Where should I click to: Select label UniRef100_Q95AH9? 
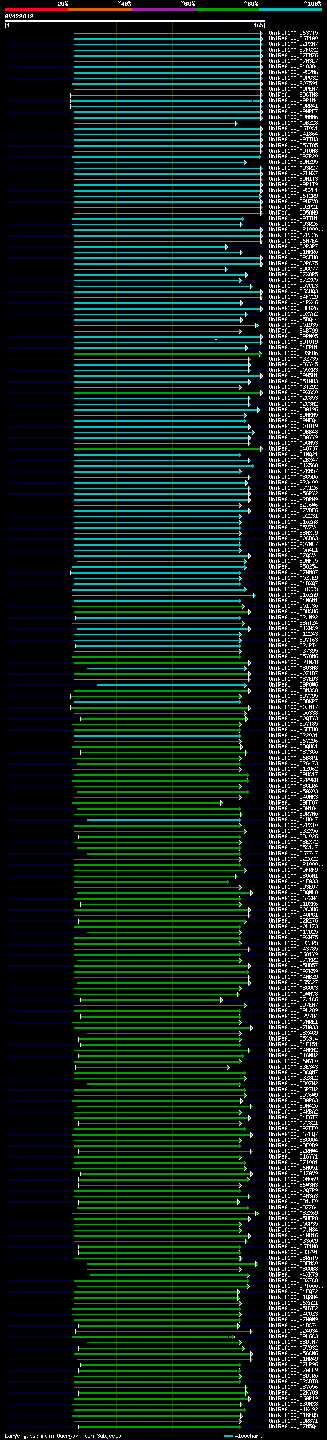(293, 213)
